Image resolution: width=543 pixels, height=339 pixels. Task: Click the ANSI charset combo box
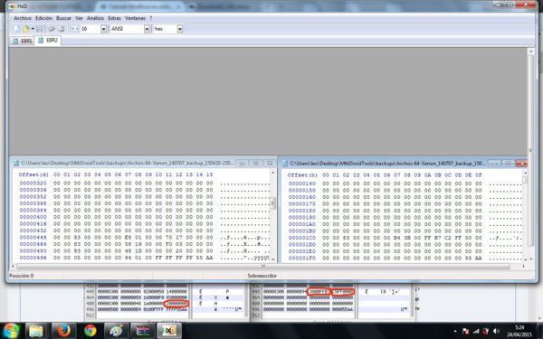[129, 29]
